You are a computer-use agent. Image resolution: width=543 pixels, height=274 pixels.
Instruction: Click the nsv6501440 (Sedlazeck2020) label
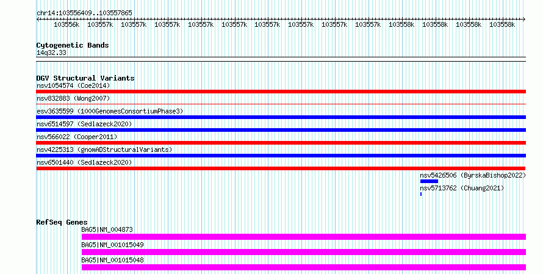84,162
